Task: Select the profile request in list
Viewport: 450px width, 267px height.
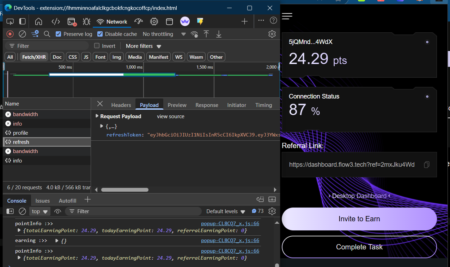Action: (20, 133)
